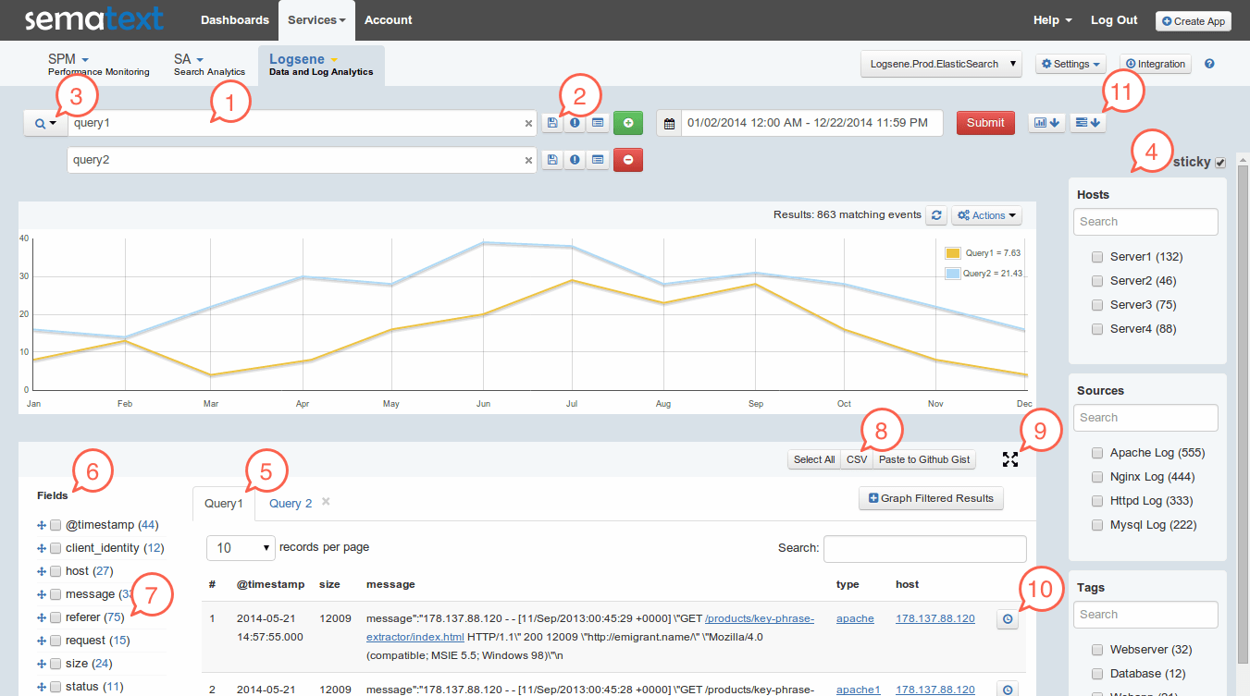Expand results table to fullscreen
Image resolution: width=1250 pixels, height=696 pixels.
click(1010, 459)
